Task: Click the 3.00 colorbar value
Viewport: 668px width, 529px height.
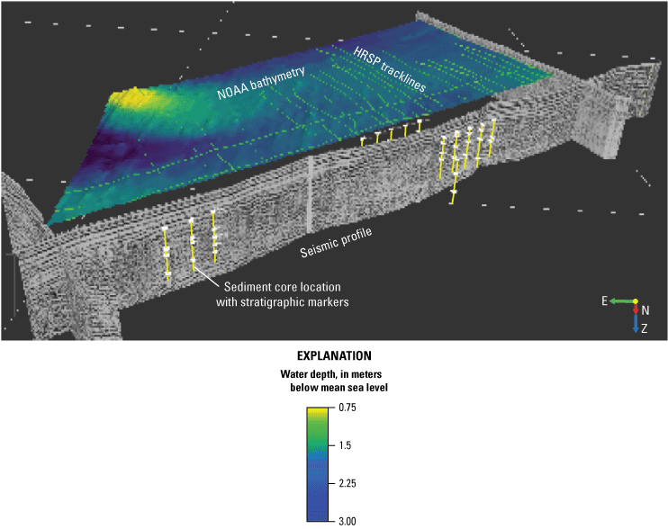Action: (x=348, y=521)
